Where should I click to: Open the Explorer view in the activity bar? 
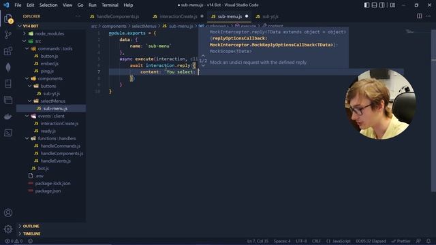pos(8,19)
